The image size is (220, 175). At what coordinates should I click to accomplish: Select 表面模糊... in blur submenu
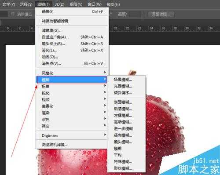[x=127, y=102]
